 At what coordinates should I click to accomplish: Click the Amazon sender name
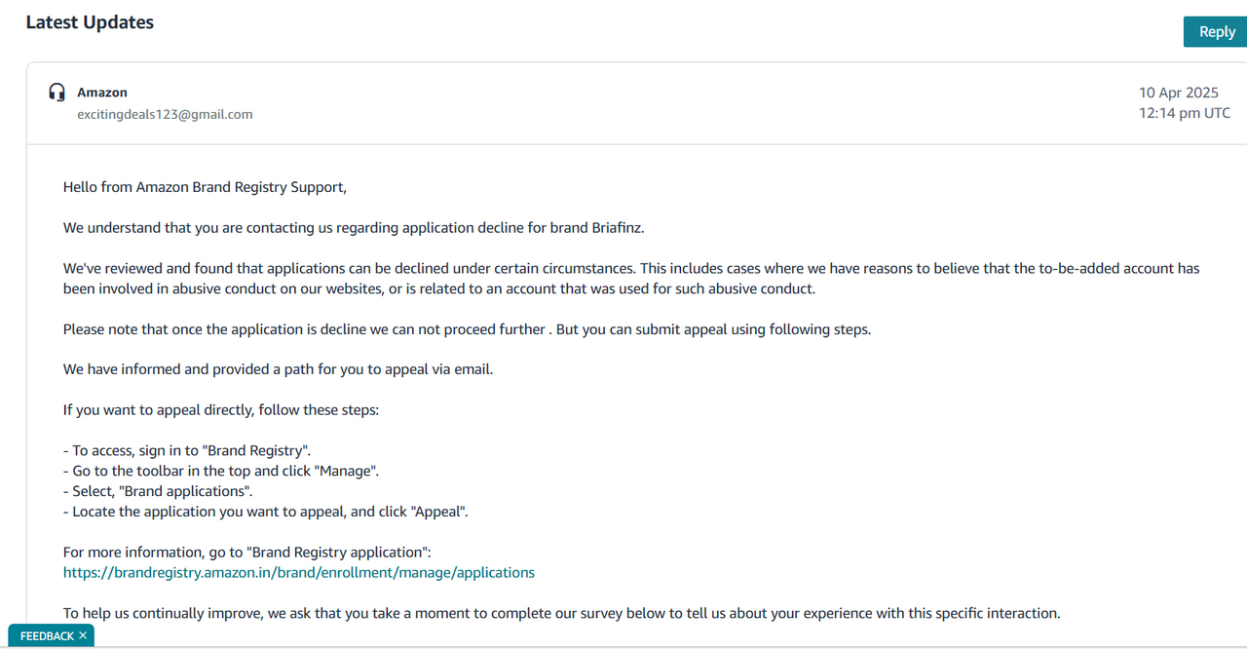pyautogui.click(x=102, y=93)
